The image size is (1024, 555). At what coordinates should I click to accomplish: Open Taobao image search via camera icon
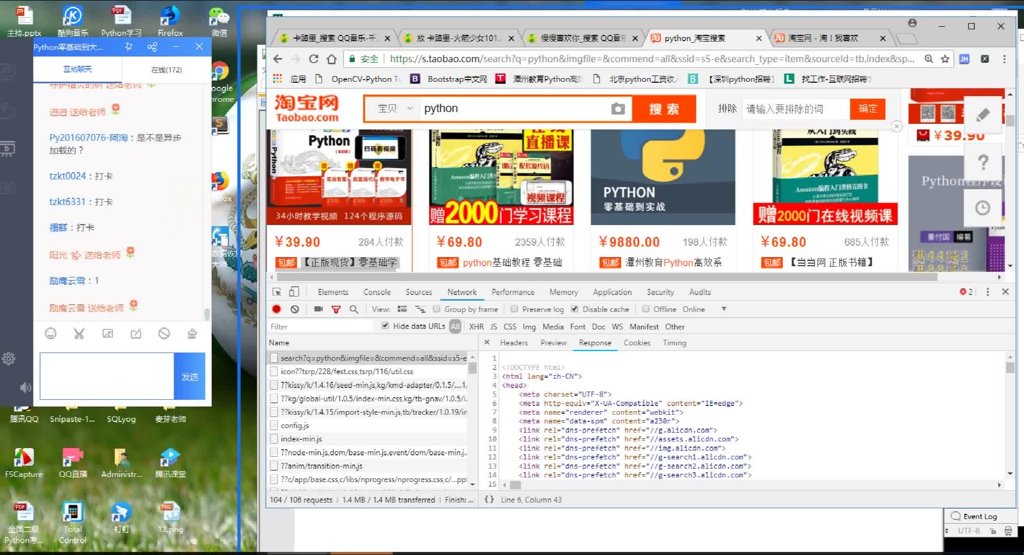click(x=618, y=108)
